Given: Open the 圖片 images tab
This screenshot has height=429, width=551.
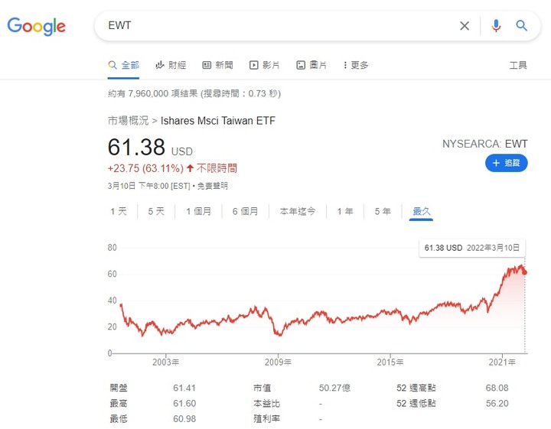Looking at the screenshot, I should click(311, 65).
